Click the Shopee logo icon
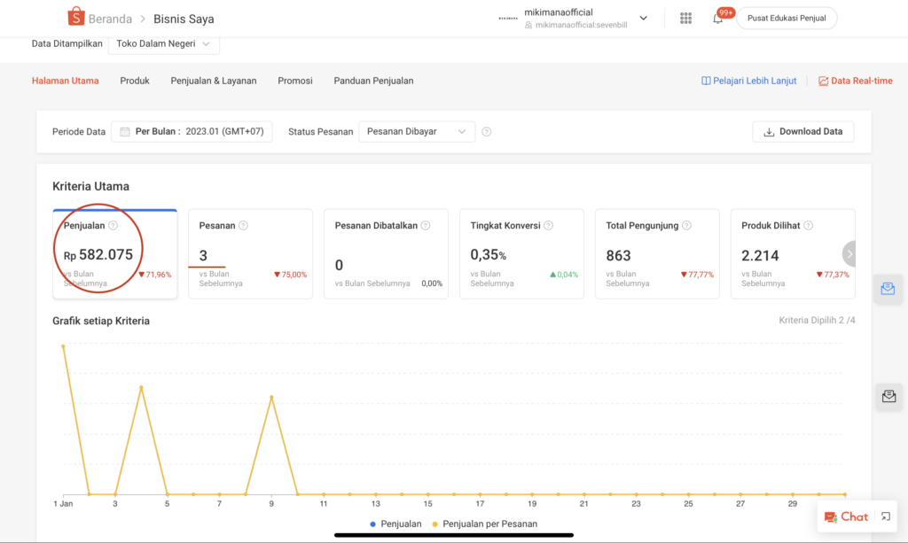Image resolution: width=908 pixels, height=543 pixels. [76, 17]
